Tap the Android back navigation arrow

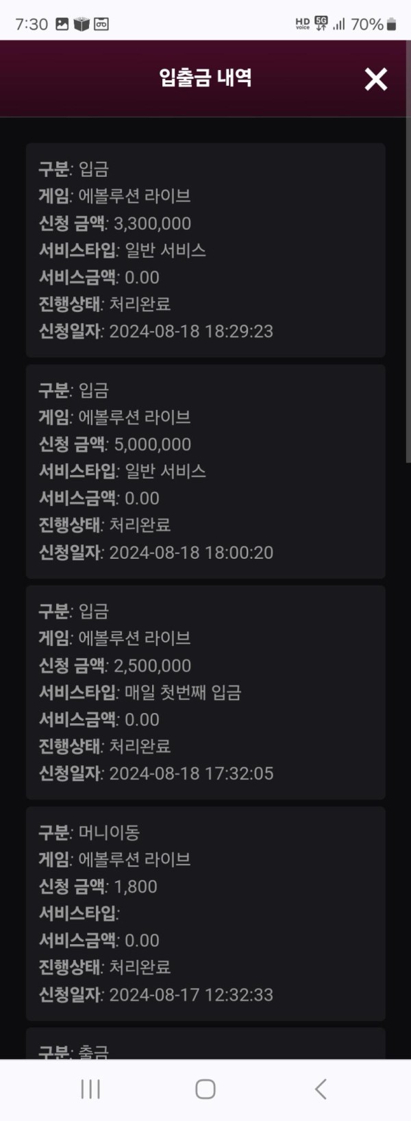pyautogui.click(x=320, y=1089)
